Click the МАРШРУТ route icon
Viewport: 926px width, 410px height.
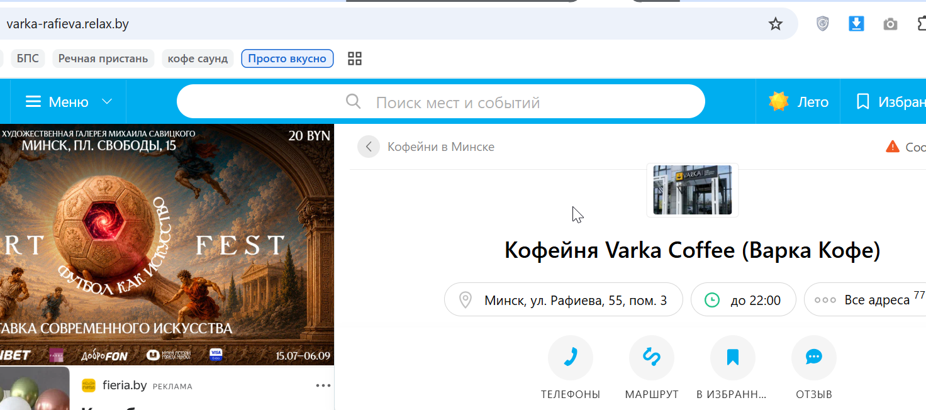pyautogui.click(x=652, y=358)
